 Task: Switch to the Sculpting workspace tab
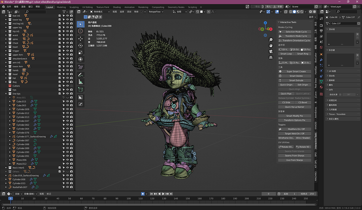[74, 7]
